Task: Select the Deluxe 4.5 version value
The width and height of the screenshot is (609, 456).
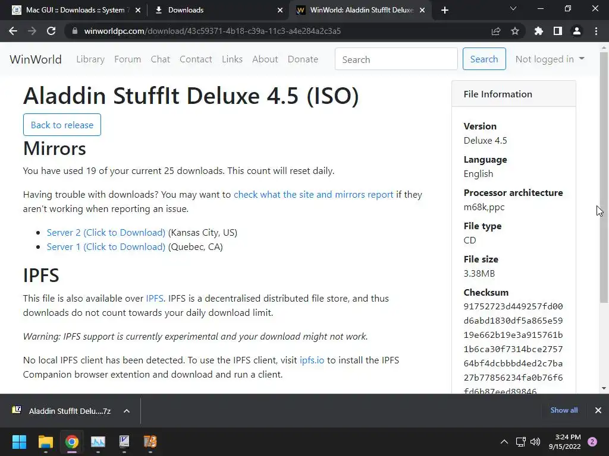Action: (485, 140)
